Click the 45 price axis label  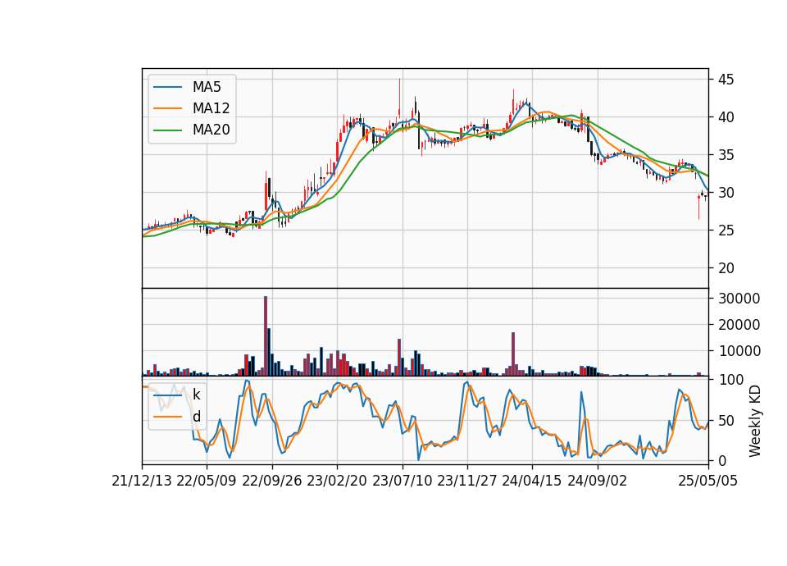pyautogui.click(x=726, y=80)
